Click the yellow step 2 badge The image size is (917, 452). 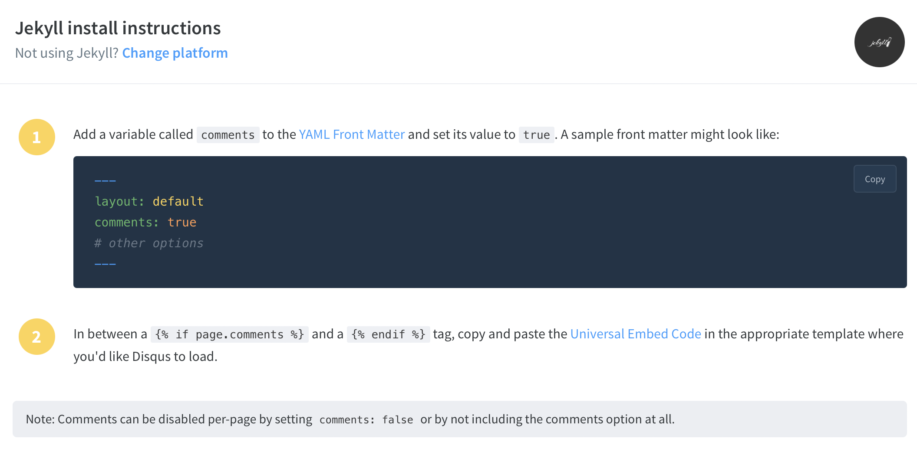pos(36,336)
